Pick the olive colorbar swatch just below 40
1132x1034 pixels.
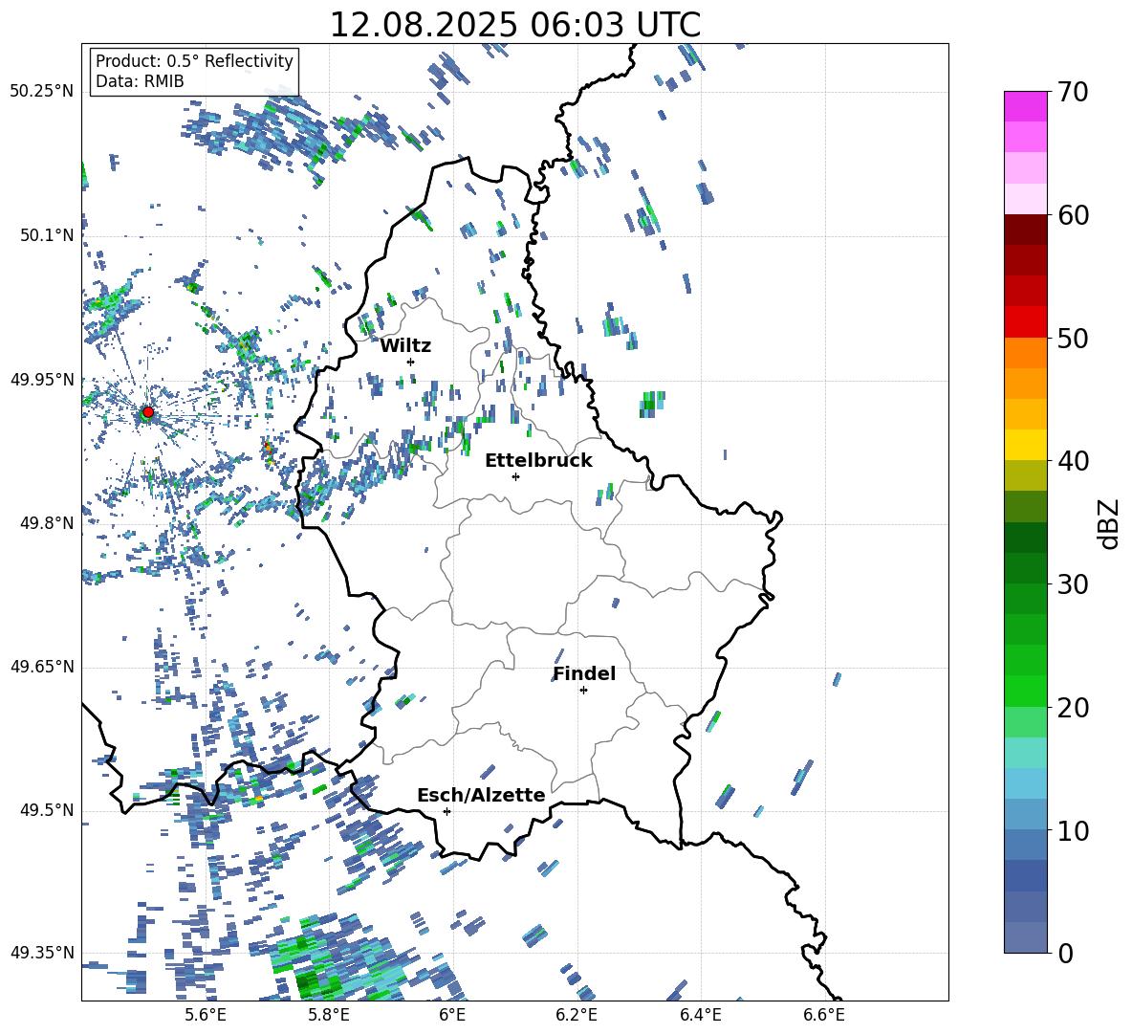1026,475
